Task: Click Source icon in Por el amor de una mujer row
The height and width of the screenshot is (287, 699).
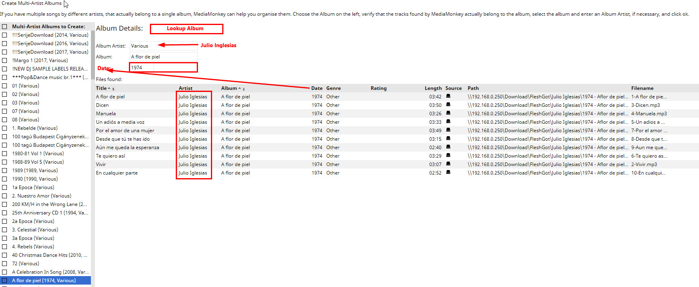Action: coord(448,130)
